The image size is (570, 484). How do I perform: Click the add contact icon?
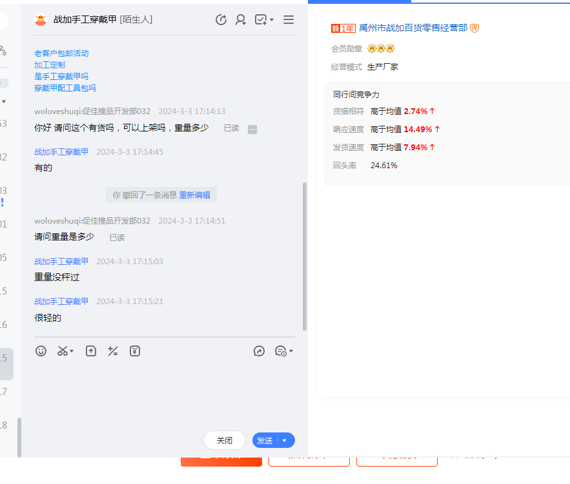pyautogui.click(x=241, y=20)
